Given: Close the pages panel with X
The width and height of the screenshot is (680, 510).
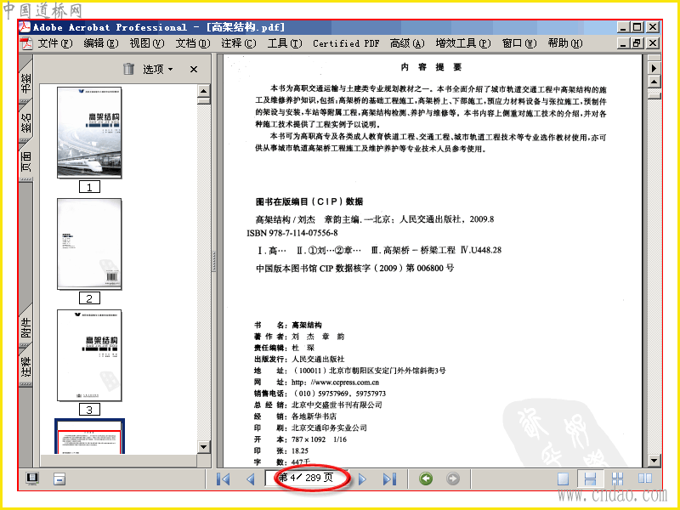Looking at the screenshot, I should (x=194, y=69).
